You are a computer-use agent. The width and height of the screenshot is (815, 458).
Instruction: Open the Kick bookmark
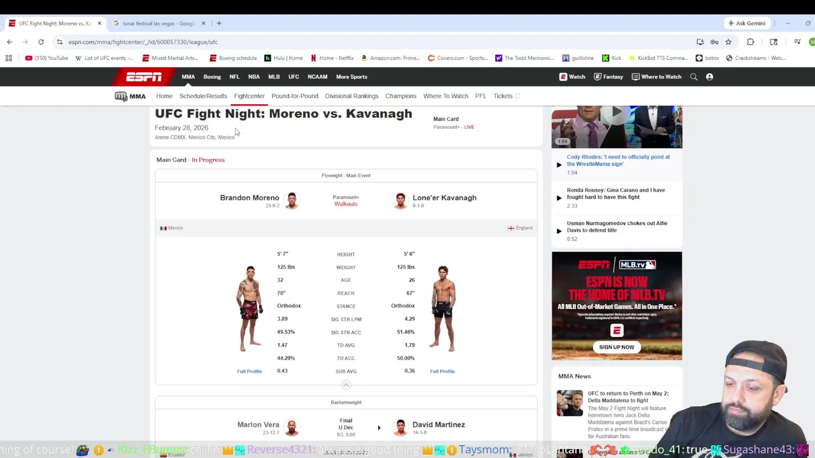611,58
